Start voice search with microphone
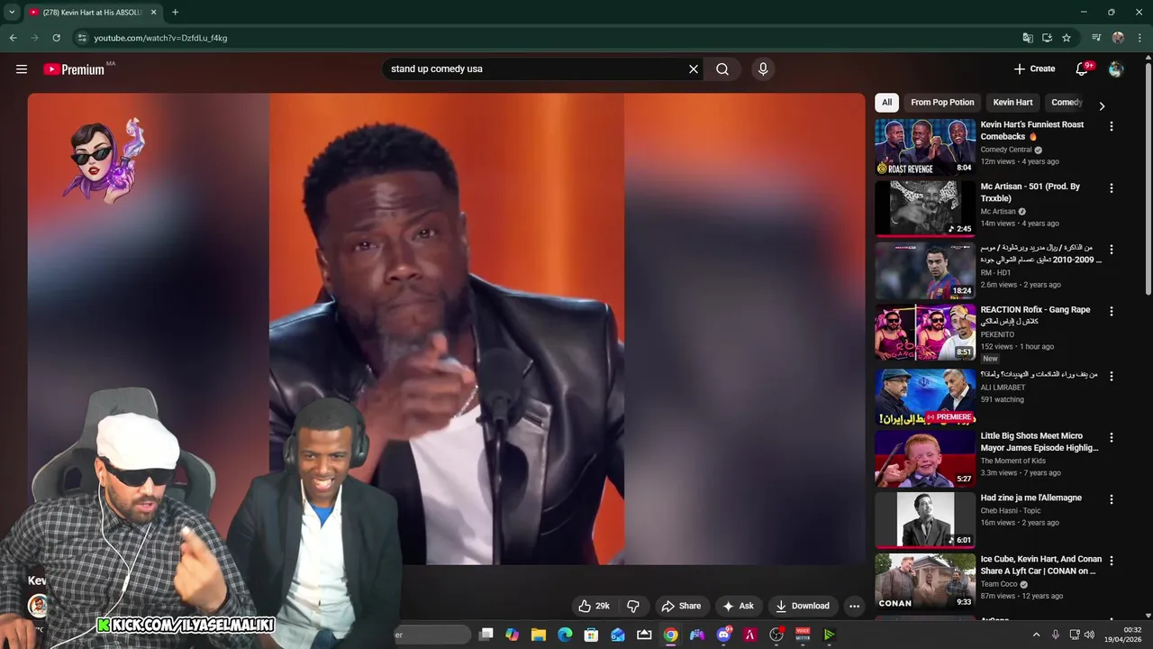The height and width of the screenshot is (649, 1153). pyautogui.click(x=763, y=69)
